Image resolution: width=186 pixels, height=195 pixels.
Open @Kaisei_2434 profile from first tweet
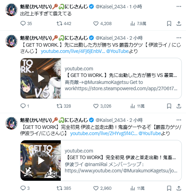(111, 7)
